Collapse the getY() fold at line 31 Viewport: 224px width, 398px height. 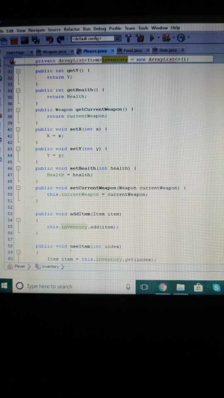18,71
